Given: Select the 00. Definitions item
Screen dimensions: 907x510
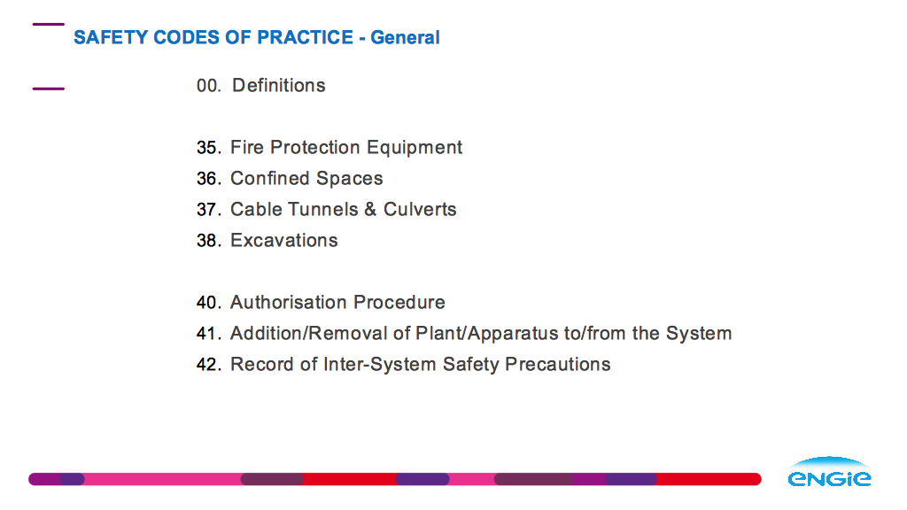Looking at the screenshot, I should pos(261,86).
